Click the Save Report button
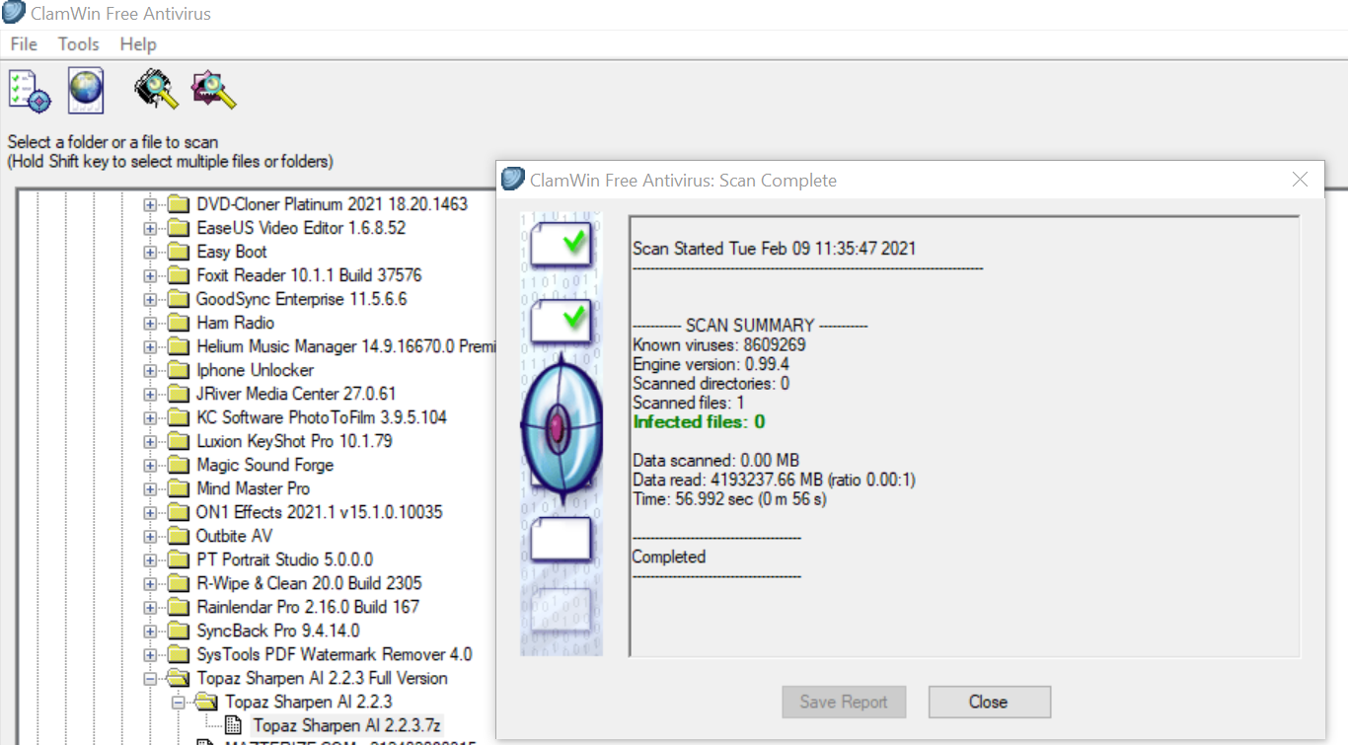Image resolution: width=1348 pixels, height=745 pixels. (x=844, y=702)
